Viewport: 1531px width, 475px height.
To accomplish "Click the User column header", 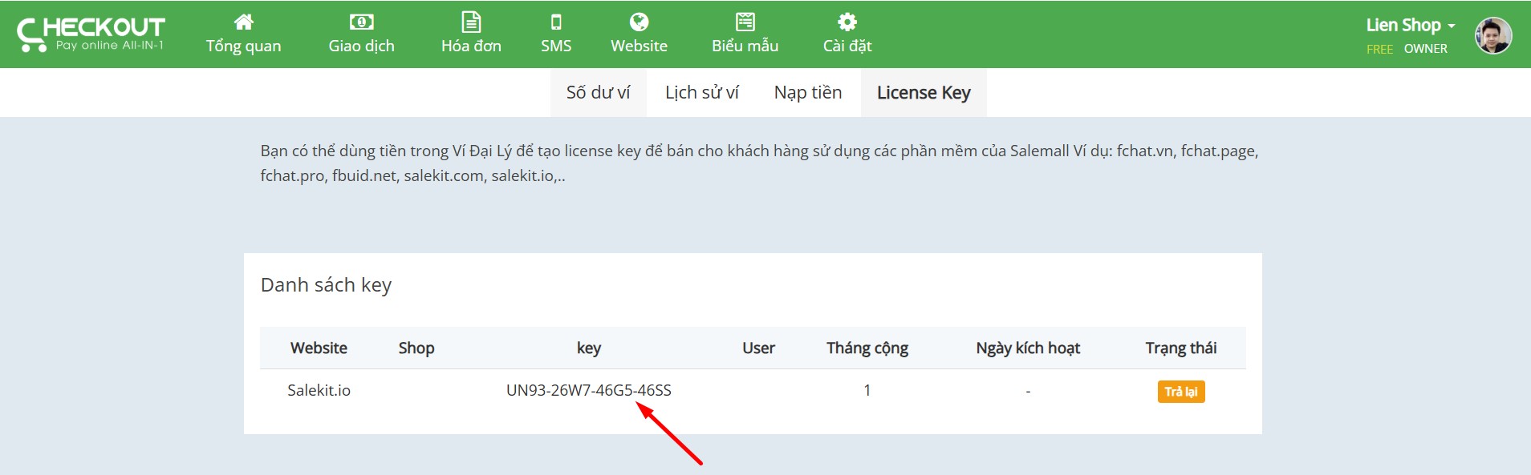I will point(758,348).
